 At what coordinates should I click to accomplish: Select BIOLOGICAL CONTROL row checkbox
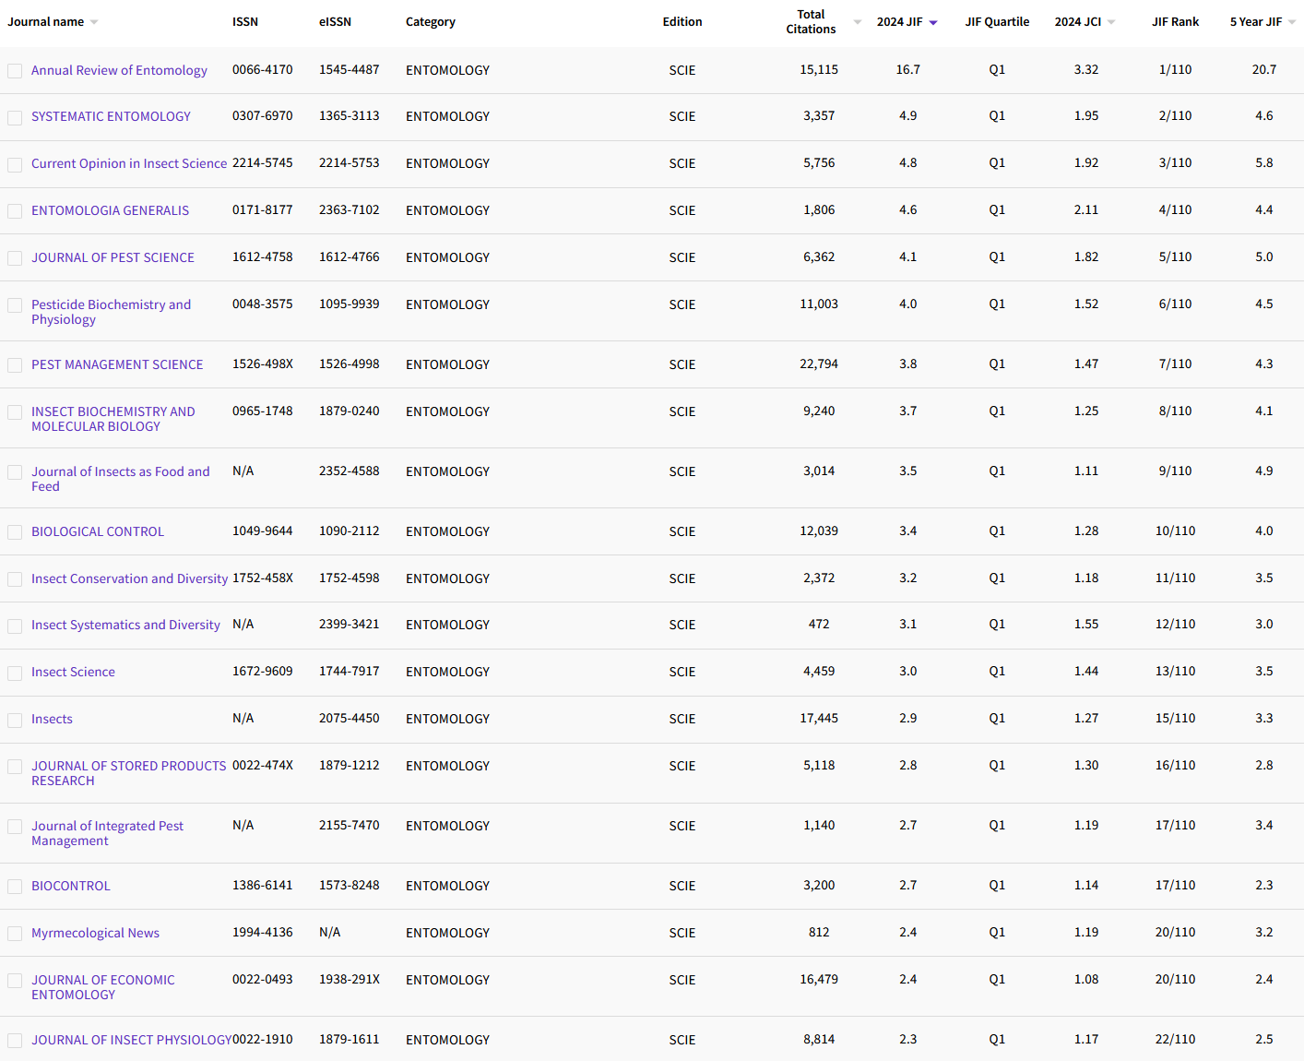click(15, 532)
